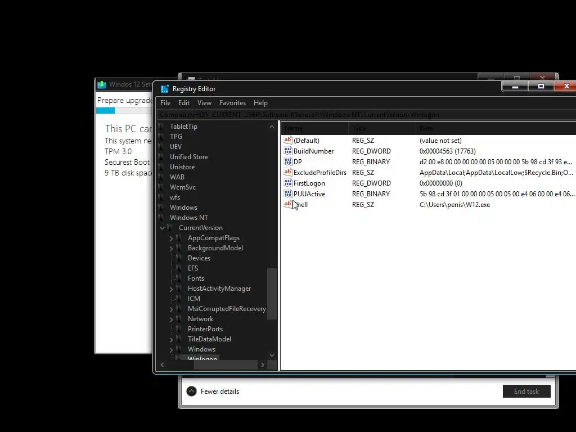
Task: Click the C:\Users\penis\W12.exe data cell
Action: (454, 205)
